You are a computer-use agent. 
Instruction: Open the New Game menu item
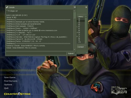[10, 77]
